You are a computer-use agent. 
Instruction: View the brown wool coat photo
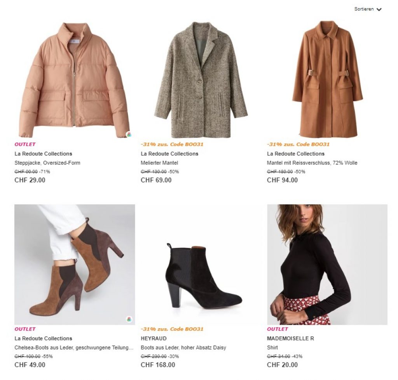click(327, 80)
